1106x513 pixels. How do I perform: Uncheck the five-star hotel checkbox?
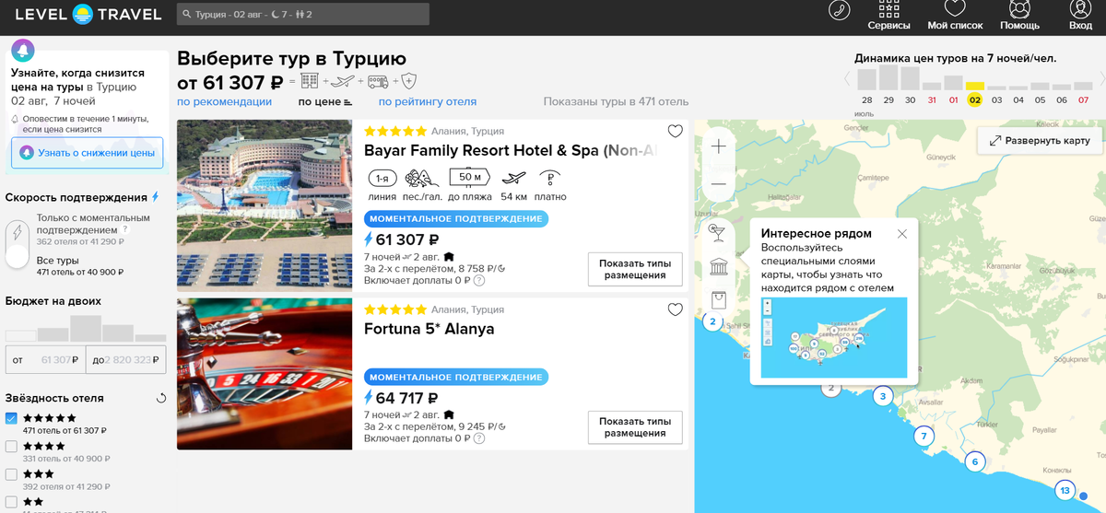click(x=11, y=418)
